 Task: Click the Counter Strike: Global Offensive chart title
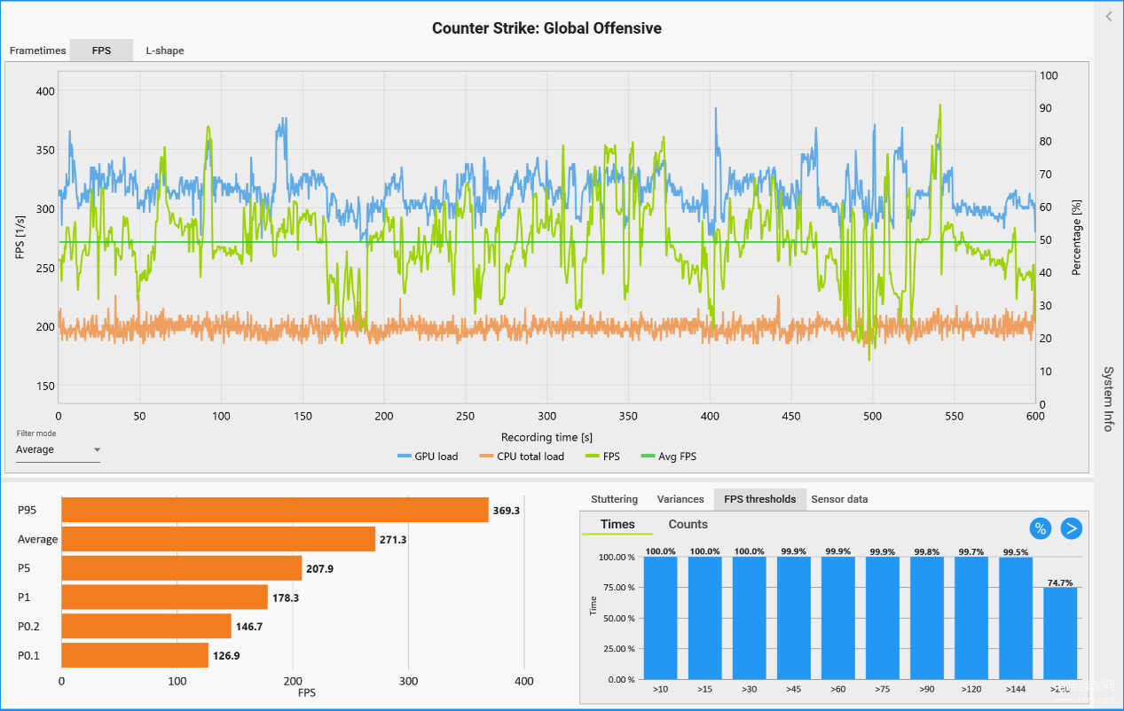546,28
